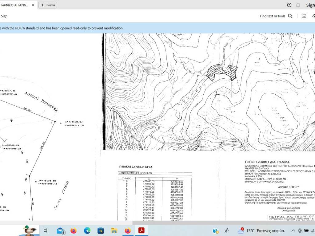Viewport: 315px width, 236px height.
Task: Click the Sign in link
Action: tap(310, 5)
